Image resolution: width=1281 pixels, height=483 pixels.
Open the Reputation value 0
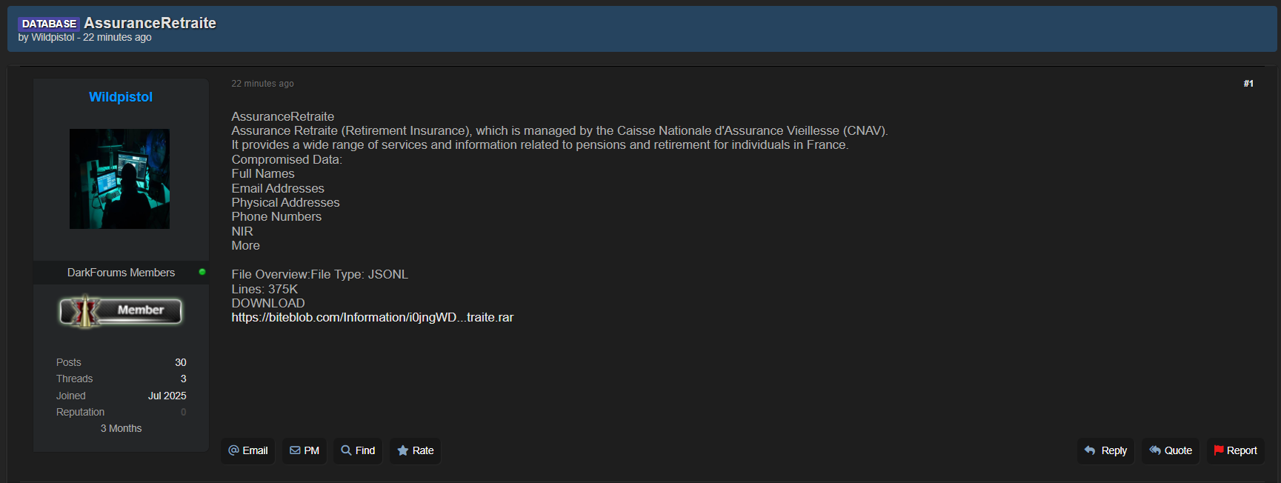pyautogui.click(x=183, y=412)
